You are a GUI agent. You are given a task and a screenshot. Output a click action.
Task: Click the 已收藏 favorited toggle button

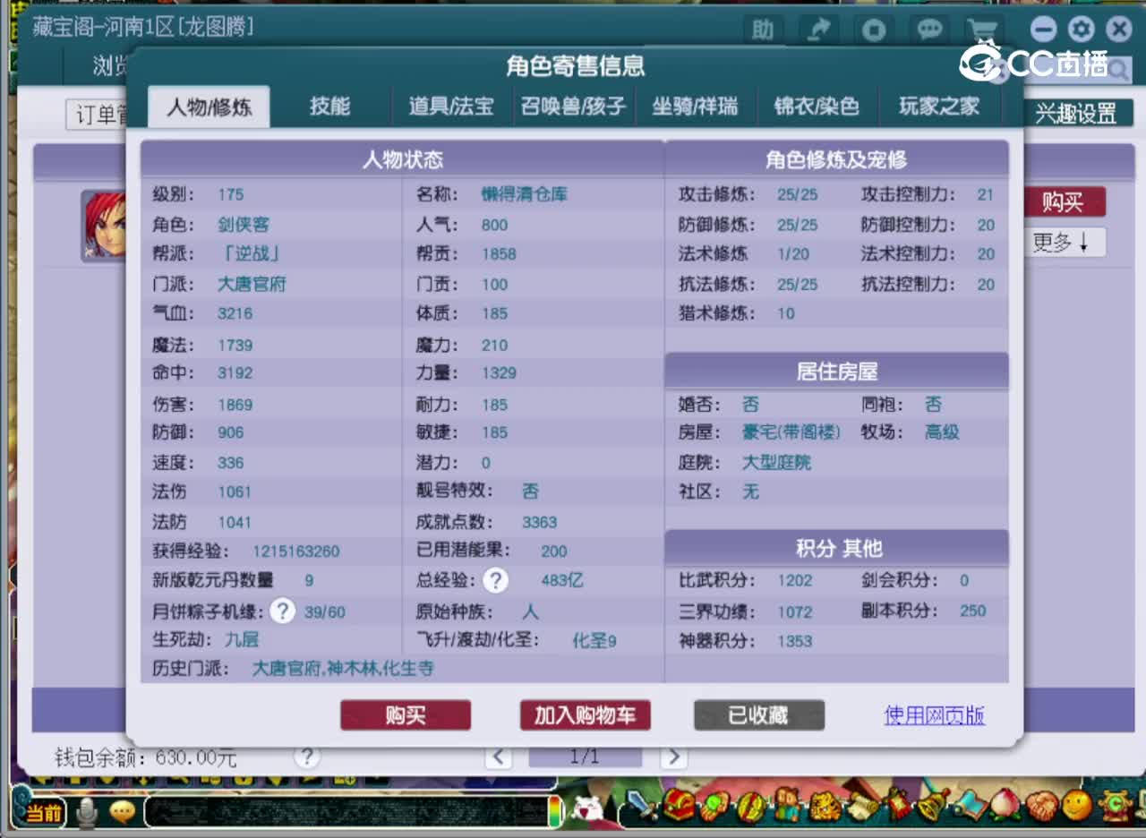758,714
